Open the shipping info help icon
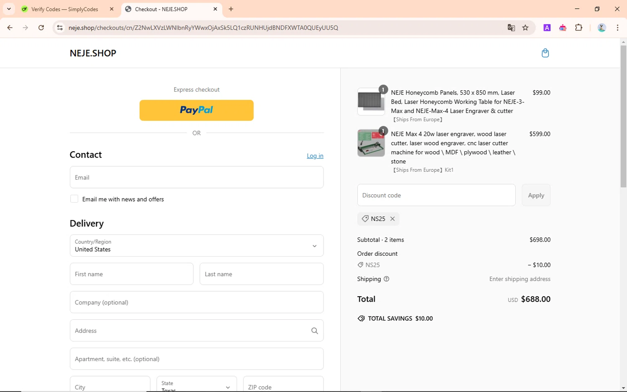This screenshot has width=627, height=392. pyautogui.click(x=386, y=279)
